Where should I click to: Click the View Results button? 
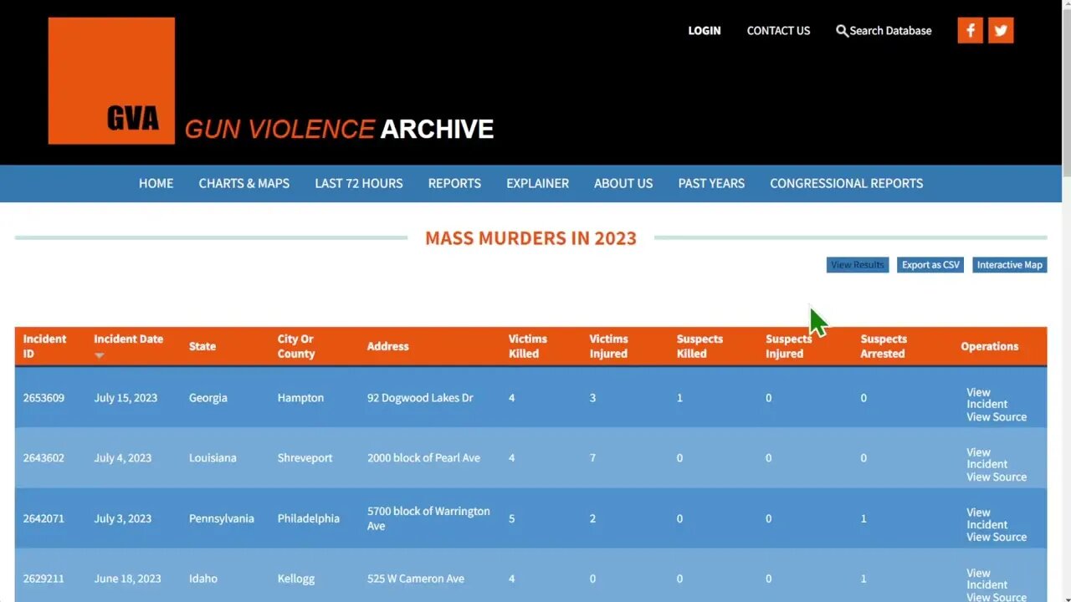click(x=858, y=265)
